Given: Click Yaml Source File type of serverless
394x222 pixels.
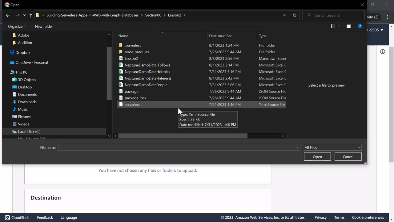Looking at the screenshot, I should tap(272, 105).
